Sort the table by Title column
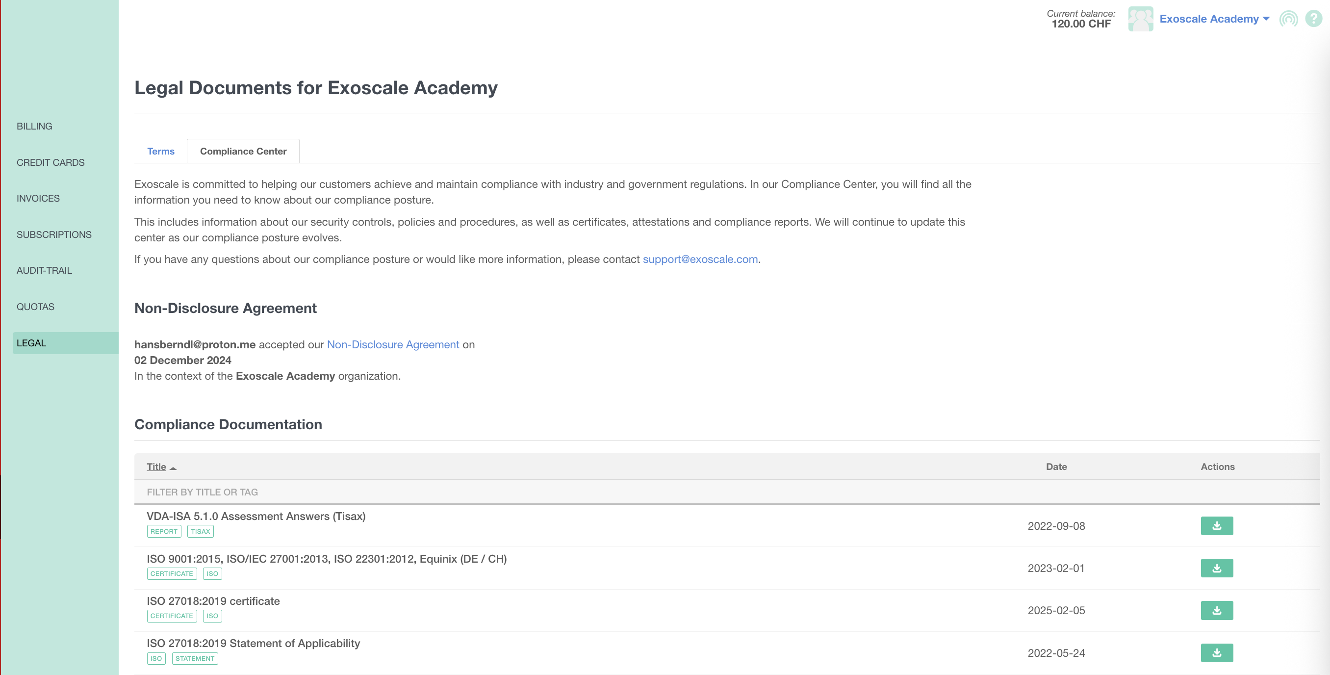 pyautogui.click(x=156, y=467)
